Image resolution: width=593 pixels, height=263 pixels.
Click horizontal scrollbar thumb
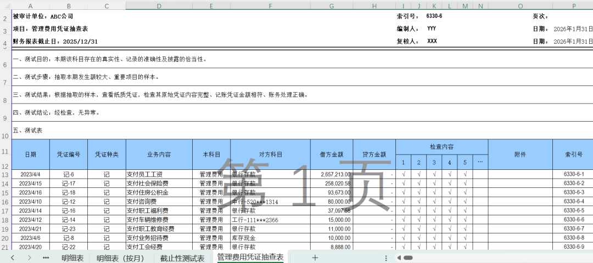pos(408,258)
